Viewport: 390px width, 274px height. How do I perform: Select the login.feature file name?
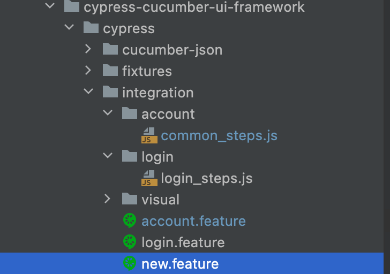click(x=183, y=242)
